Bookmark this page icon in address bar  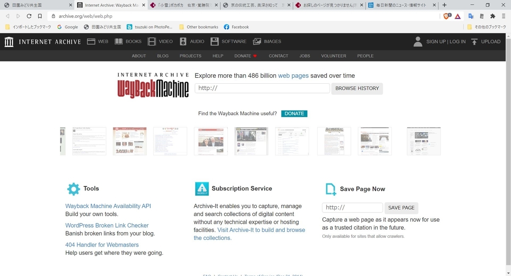click(x=40, y=16)
